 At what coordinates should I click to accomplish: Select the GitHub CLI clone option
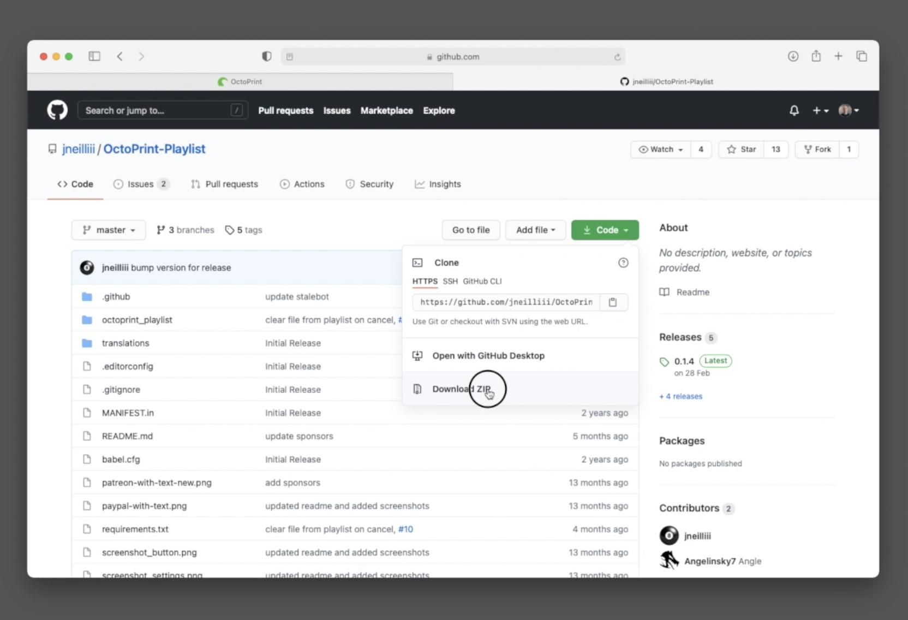(482, 281)
